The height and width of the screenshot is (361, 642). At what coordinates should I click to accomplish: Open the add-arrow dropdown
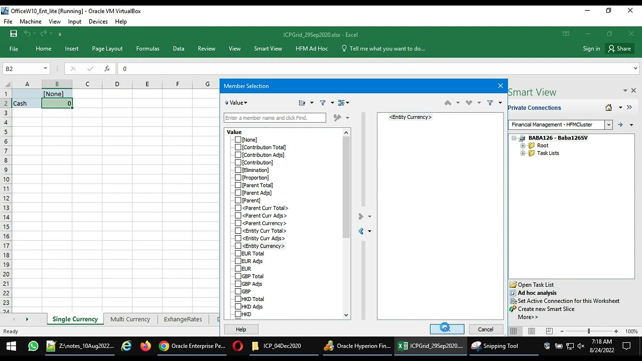370,217
